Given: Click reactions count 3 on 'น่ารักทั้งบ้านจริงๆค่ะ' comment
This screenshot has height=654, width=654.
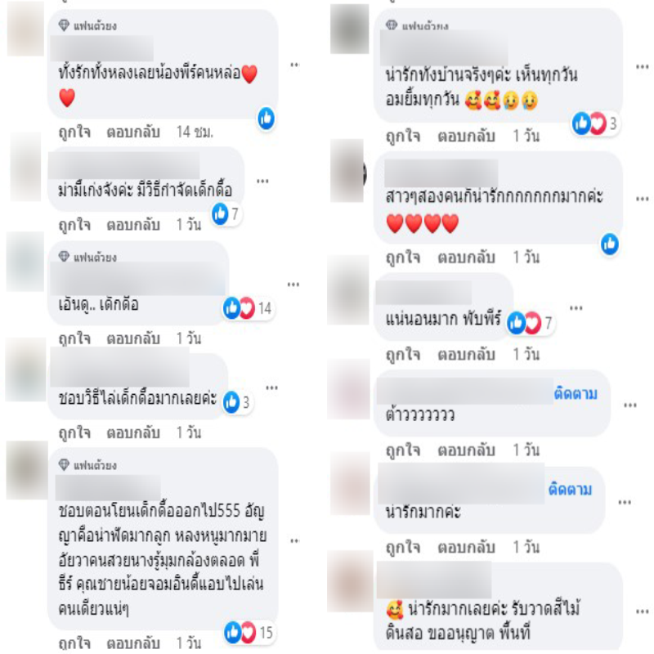Looking at the screenshot, I should pyautogui.click(x=612, y=123).
